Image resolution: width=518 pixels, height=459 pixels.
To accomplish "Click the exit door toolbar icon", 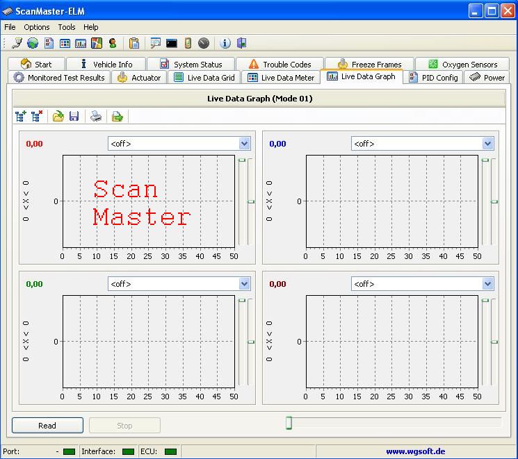I will coord(241,43).
